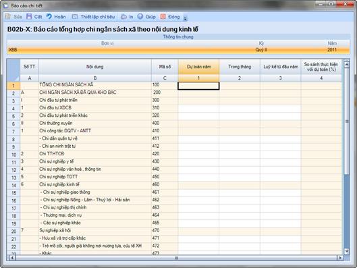Click the Đóng close-form icon
The image size is (357, 268).
pyautogui.click(x=163, y=16)
